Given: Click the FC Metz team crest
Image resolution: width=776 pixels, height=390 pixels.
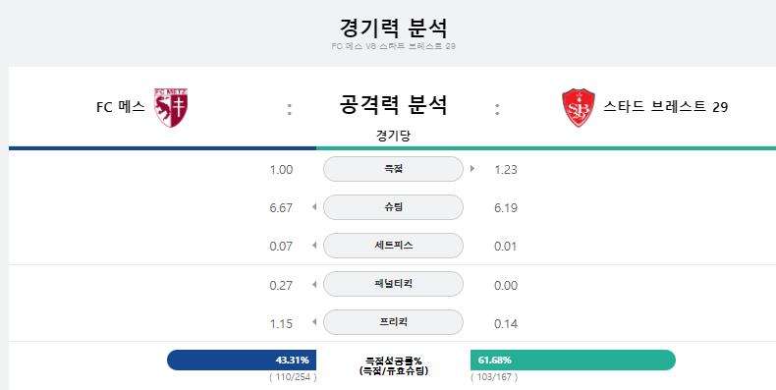Looking at the screenshot, I should (x=171, y=108).
